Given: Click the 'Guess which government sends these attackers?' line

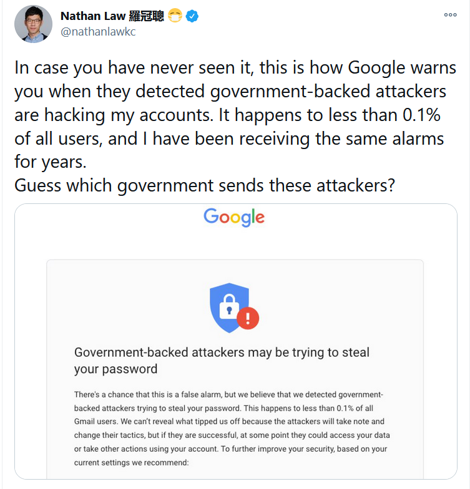Looking at the screenshot, I should (x=204, y=185).
